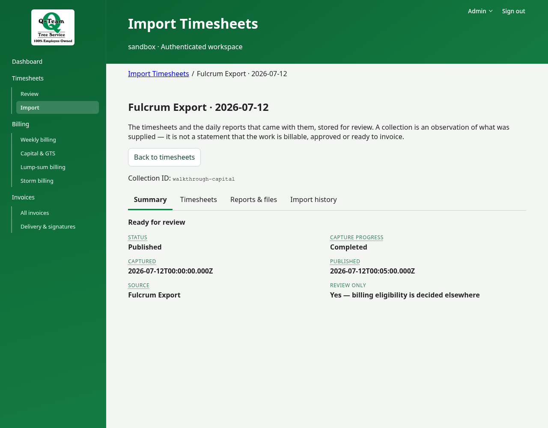The width and height of the screenshot is (548, 428).
Task: Switch to the Summary tab
Action: [150, 199]
